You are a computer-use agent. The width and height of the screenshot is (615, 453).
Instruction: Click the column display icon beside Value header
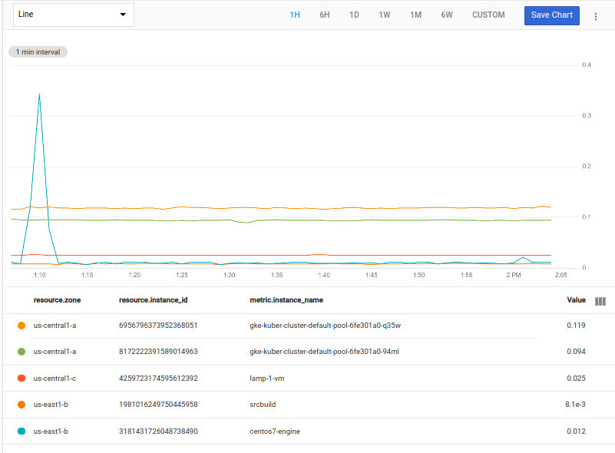[x=600, y=300]
